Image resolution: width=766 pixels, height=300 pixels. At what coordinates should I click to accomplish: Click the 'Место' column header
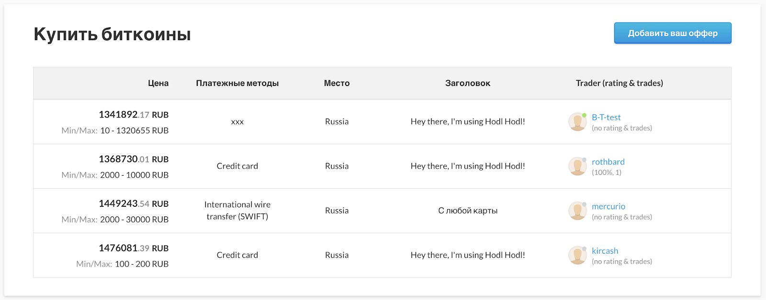pos(337,83)
